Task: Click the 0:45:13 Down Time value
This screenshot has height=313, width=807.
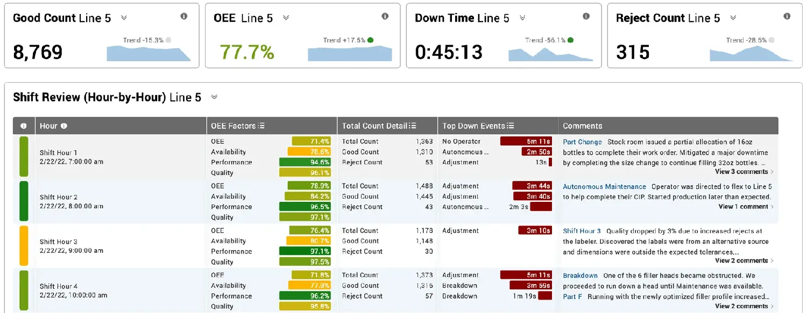Action: [x=449, y=52]
